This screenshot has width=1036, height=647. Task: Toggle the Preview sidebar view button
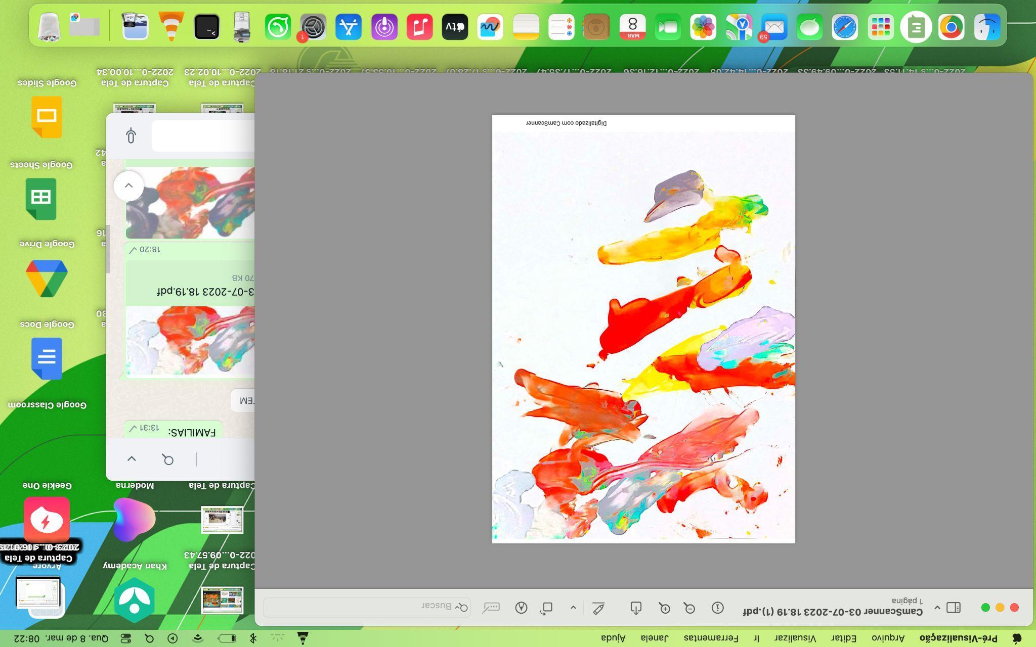pos(954,608)
